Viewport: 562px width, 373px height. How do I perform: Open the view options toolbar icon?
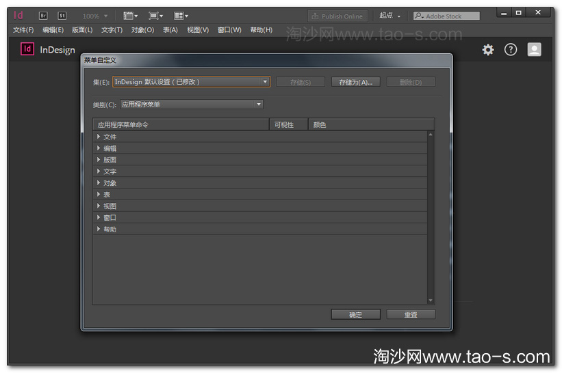(131, 16)
